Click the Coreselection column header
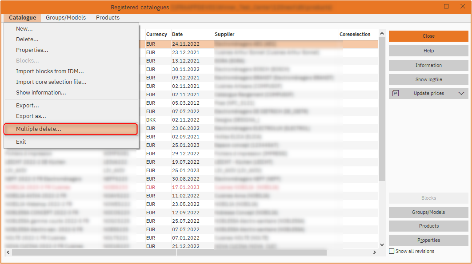Screen dimensions: 472x264 (x=355, y=34)
